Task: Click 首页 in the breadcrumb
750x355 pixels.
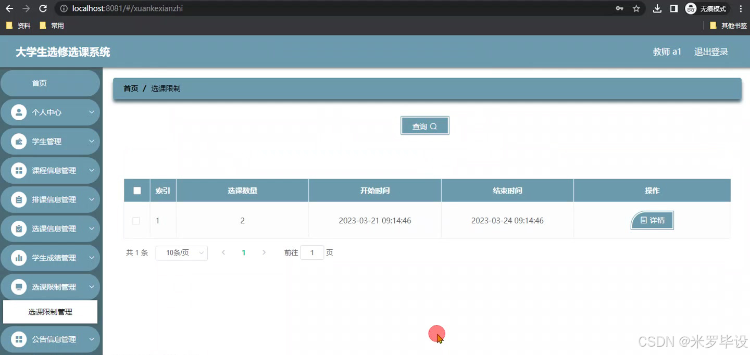Action: coord(131,88)
